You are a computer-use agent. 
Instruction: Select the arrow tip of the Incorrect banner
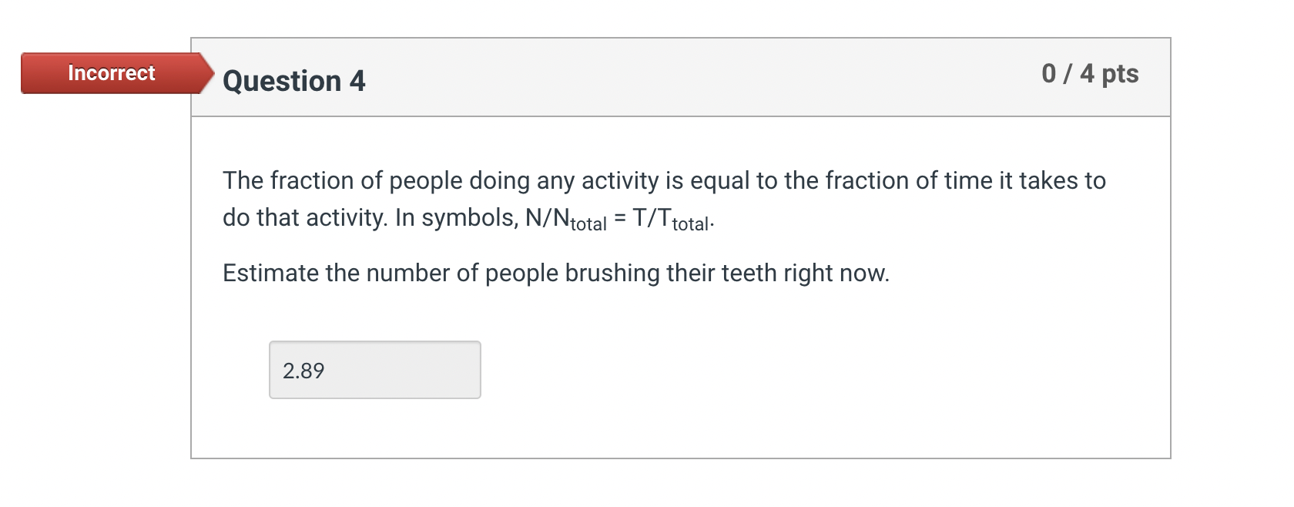coord(210,74)
